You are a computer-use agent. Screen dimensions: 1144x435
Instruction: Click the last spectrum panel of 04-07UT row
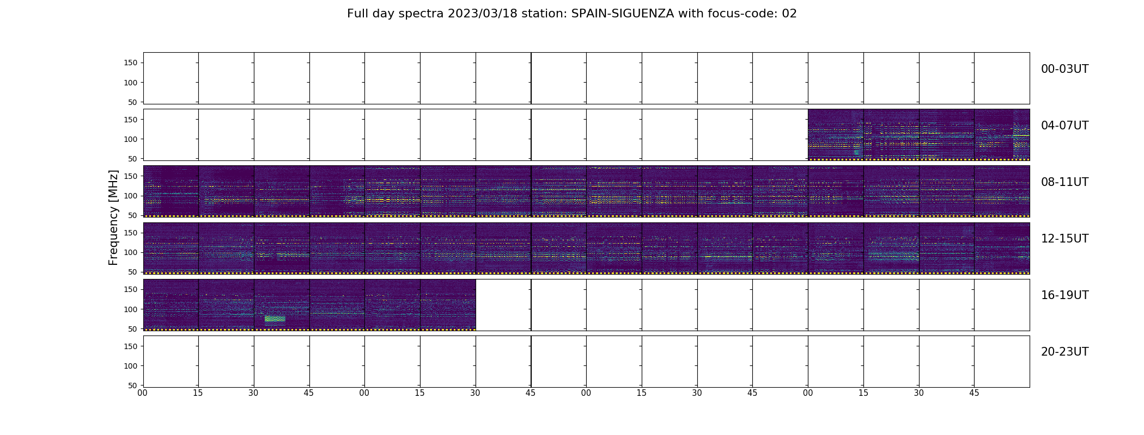pos(1002,135)
